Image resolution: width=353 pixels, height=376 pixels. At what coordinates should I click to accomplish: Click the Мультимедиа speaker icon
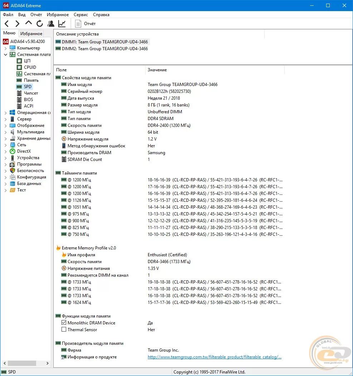(13, 132)
